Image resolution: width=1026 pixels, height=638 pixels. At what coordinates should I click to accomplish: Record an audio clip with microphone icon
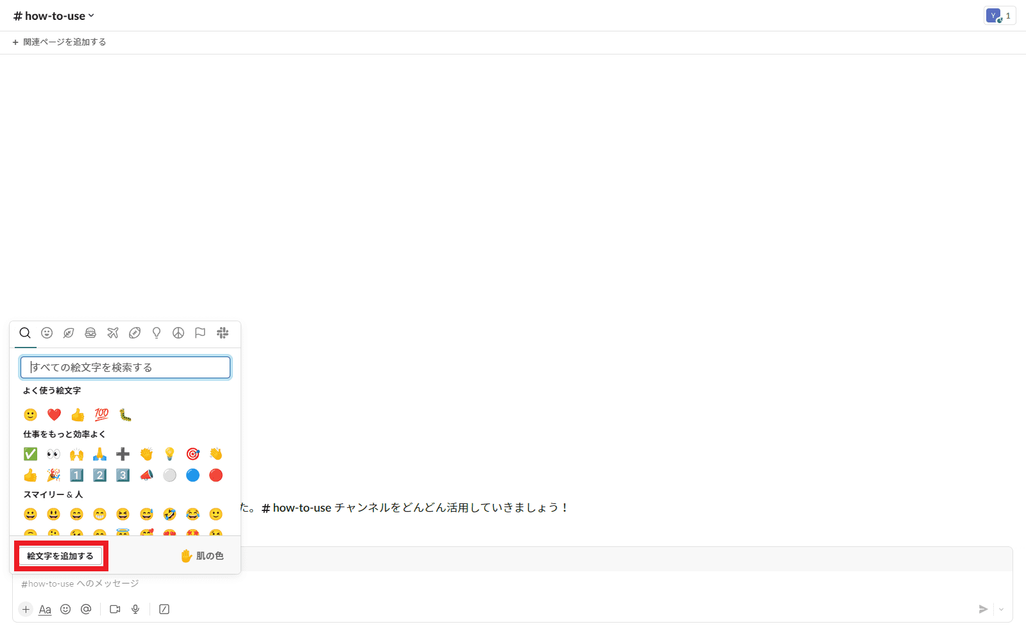(x=135, y=609)
